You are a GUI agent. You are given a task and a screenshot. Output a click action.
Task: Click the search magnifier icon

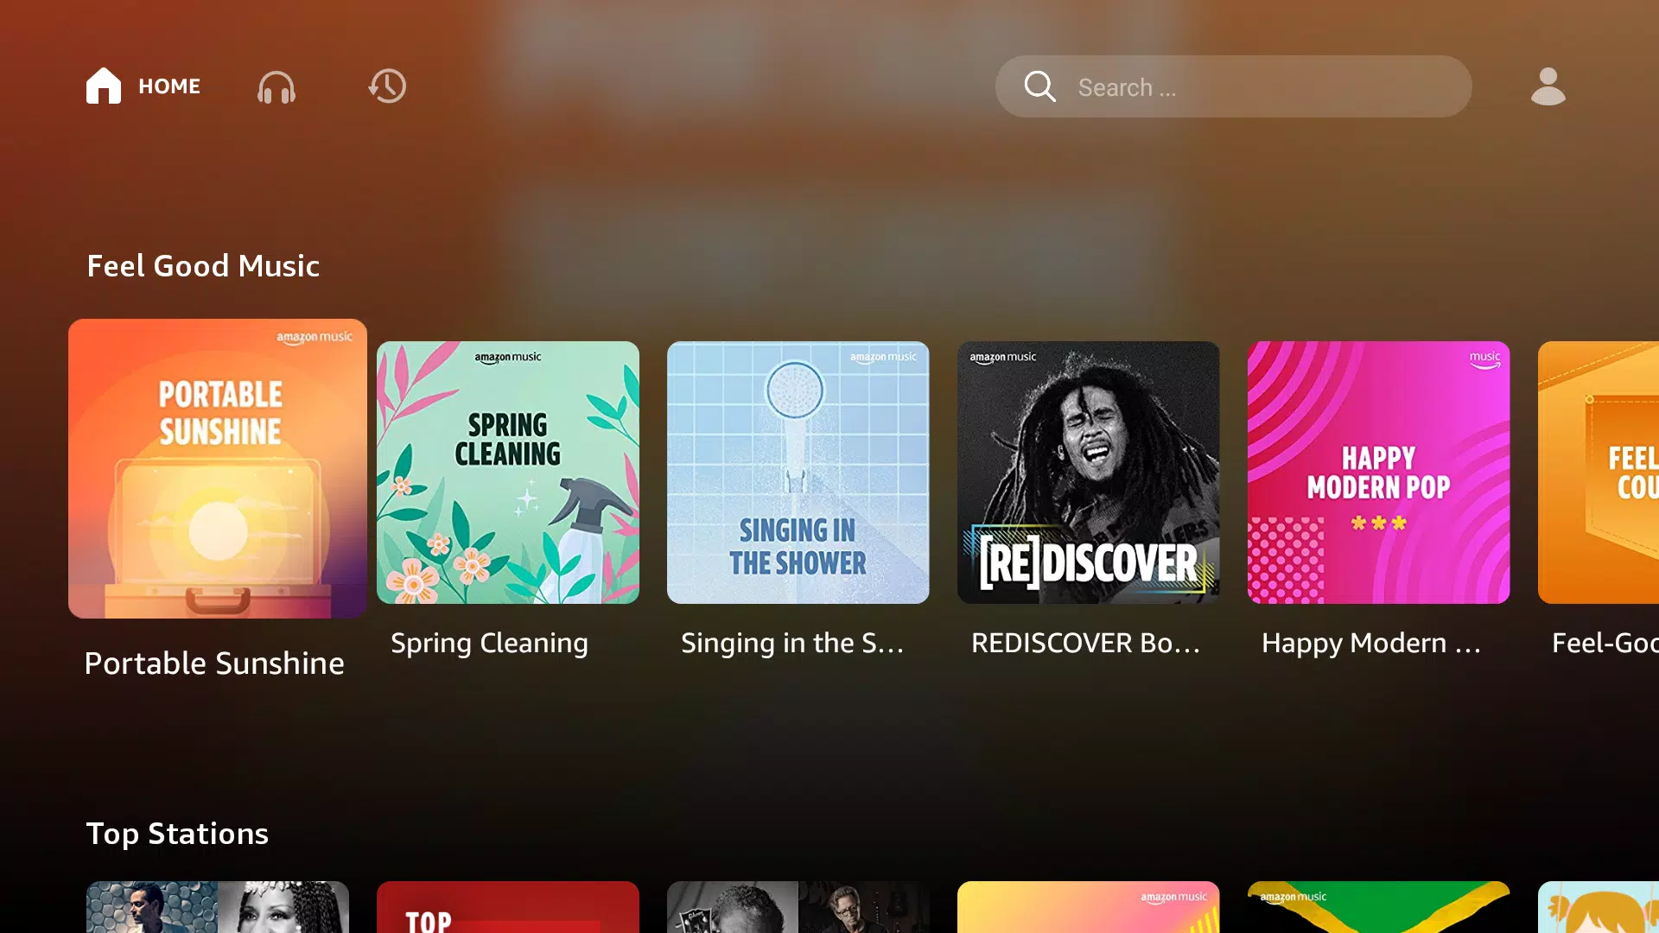1039,86
